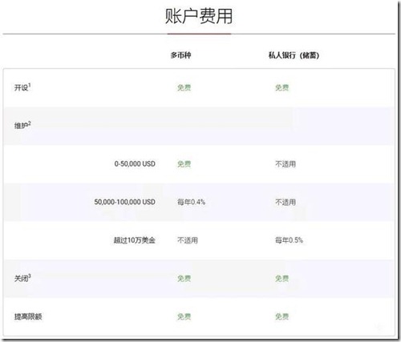Screen dimensions: 401x342
Task: Click 免费 under 多币种 in 开设 row
Action: 184,87
